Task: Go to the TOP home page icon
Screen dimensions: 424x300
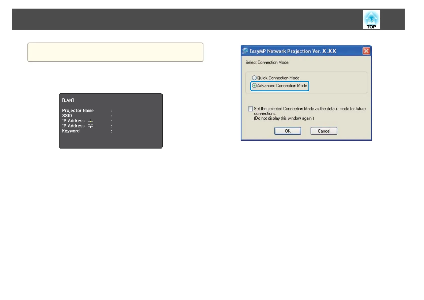Action: point(371,19)
